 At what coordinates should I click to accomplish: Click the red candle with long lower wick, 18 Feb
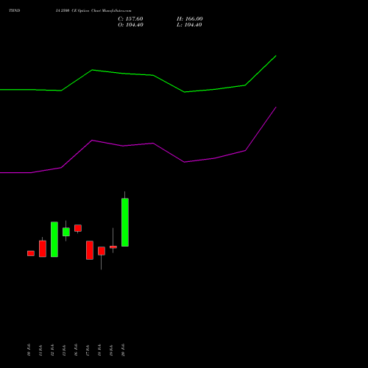pyautogui.click(x=102, y=251)
